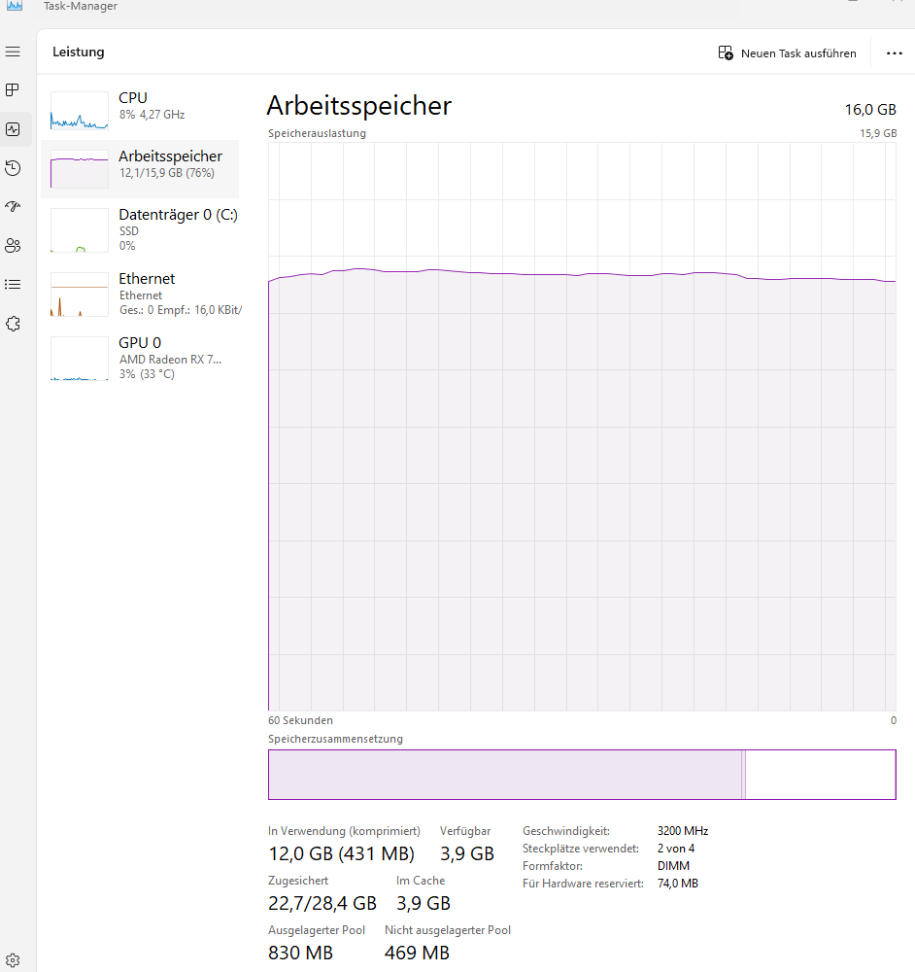
Task: Open the three-dot more options menu
Action: point(893,53)
